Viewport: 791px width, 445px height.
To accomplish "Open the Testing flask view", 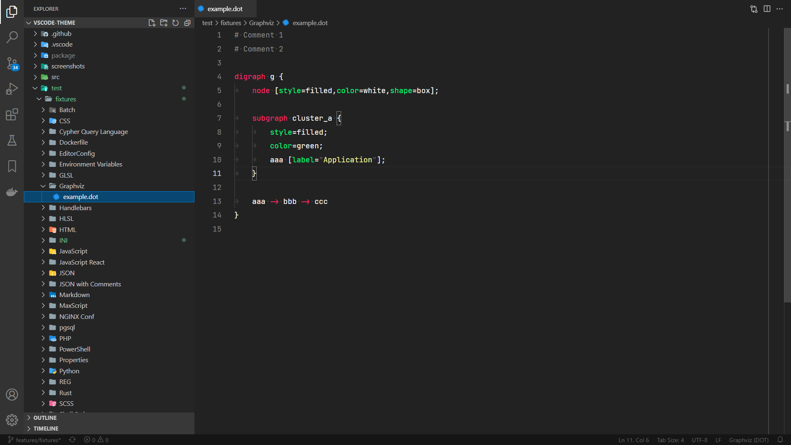I will 12,141.
